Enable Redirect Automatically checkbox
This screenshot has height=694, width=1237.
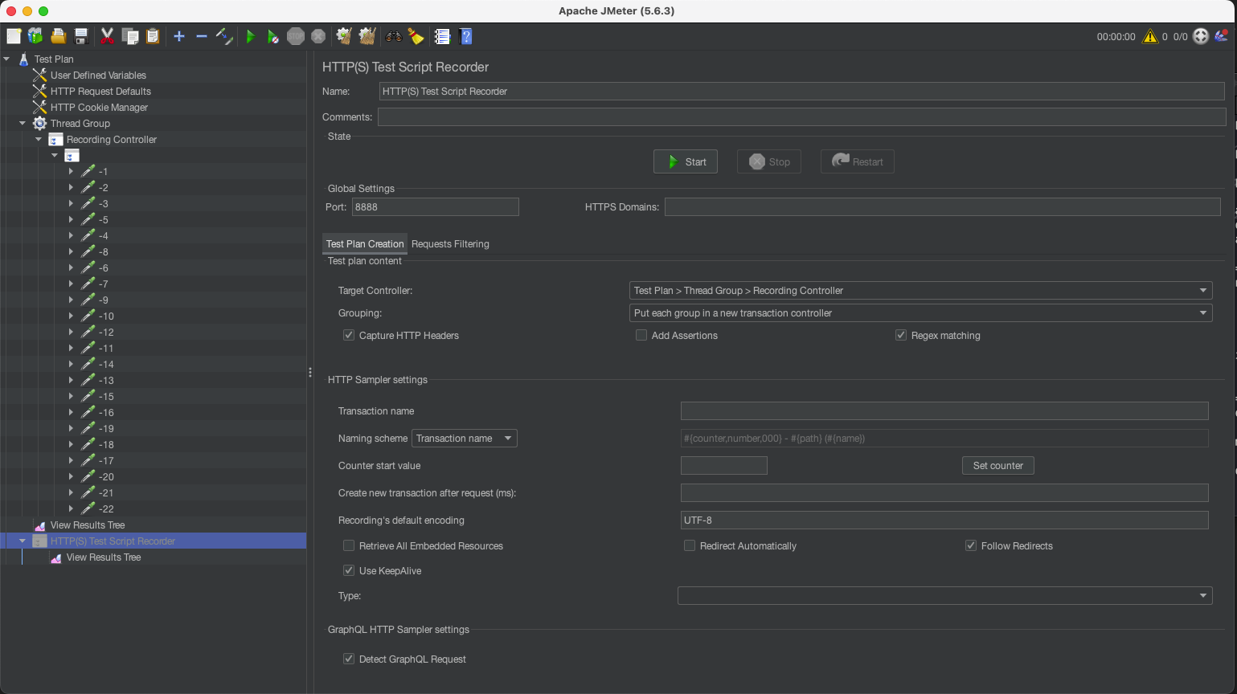pyautogui.click(x=690, y=545)
